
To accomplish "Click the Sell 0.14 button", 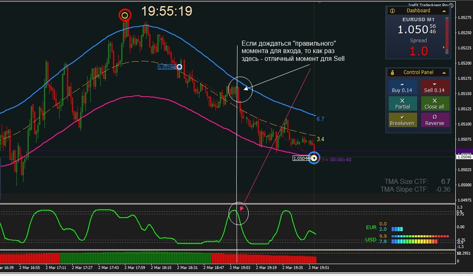I will (435, 87).
